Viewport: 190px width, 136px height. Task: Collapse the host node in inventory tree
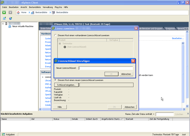tap(3, 23)
